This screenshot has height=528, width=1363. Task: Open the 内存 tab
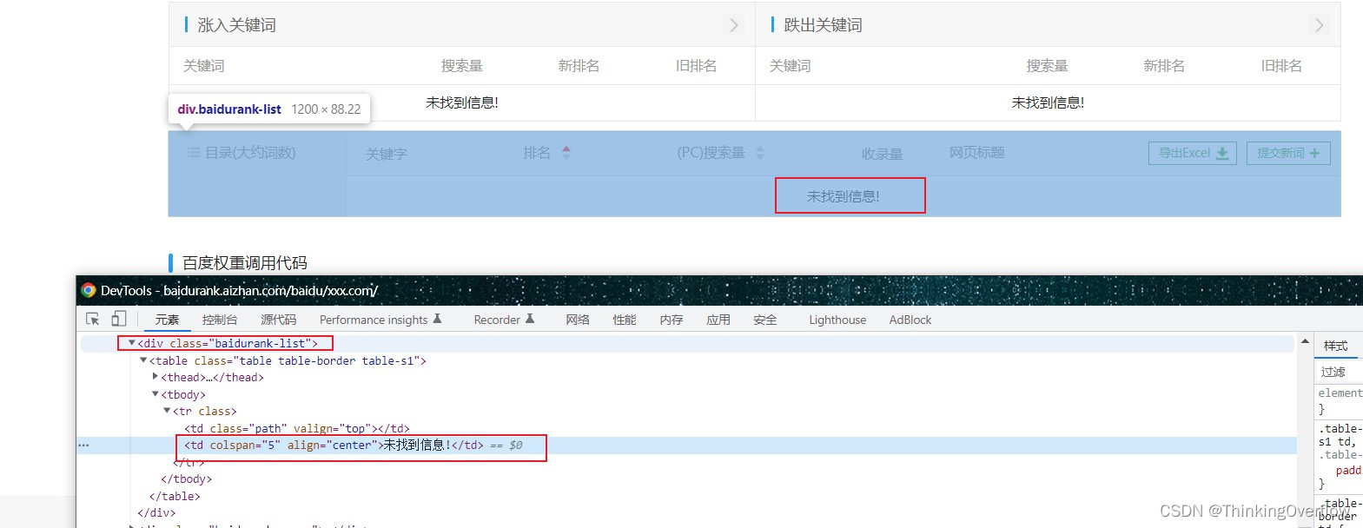coord(672,320)
